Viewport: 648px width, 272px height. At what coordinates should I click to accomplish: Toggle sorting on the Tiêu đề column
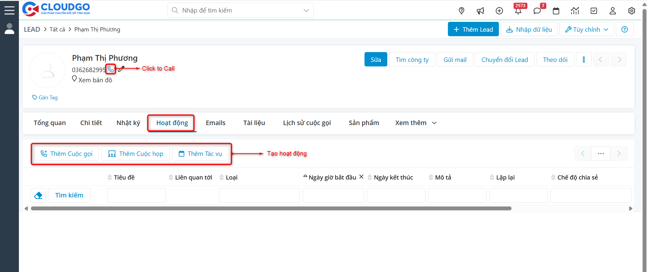point(109,177)
